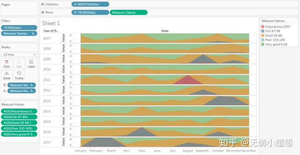Screen dimensions: 300x155
Task: Select AGG(Fair 67-99) measure value pill
Action: 19,117
